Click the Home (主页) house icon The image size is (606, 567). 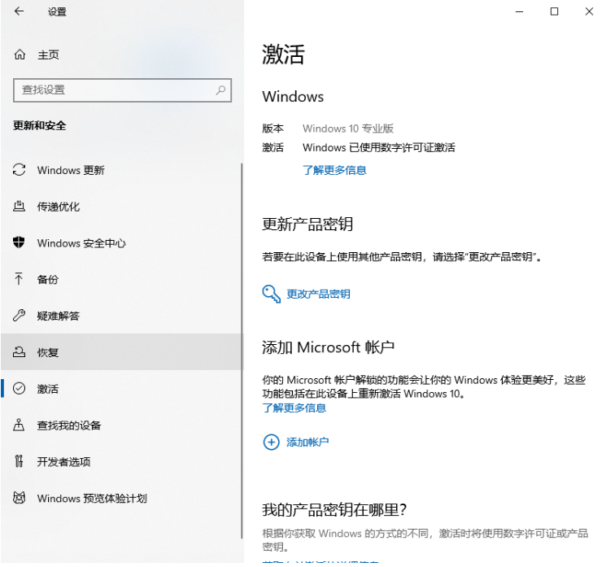click(20, 55)
